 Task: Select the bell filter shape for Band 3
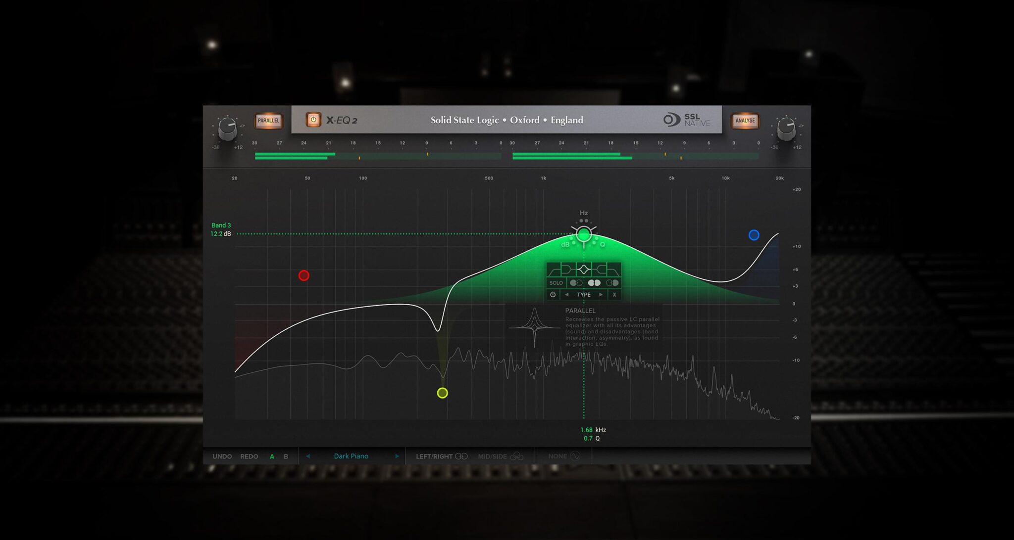584,269
